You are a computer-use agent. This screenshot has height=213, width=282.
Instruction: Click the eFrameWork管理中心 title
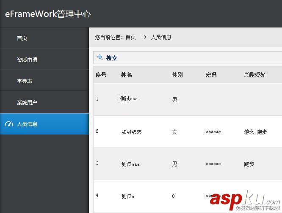pyautogui.click(x=48, y=14)
